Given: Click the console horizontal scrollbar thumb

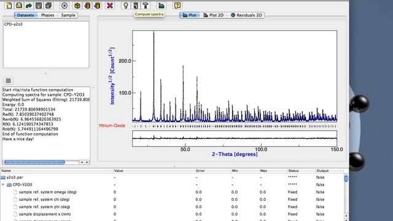Looking at the screenshot, I should 34,162.
